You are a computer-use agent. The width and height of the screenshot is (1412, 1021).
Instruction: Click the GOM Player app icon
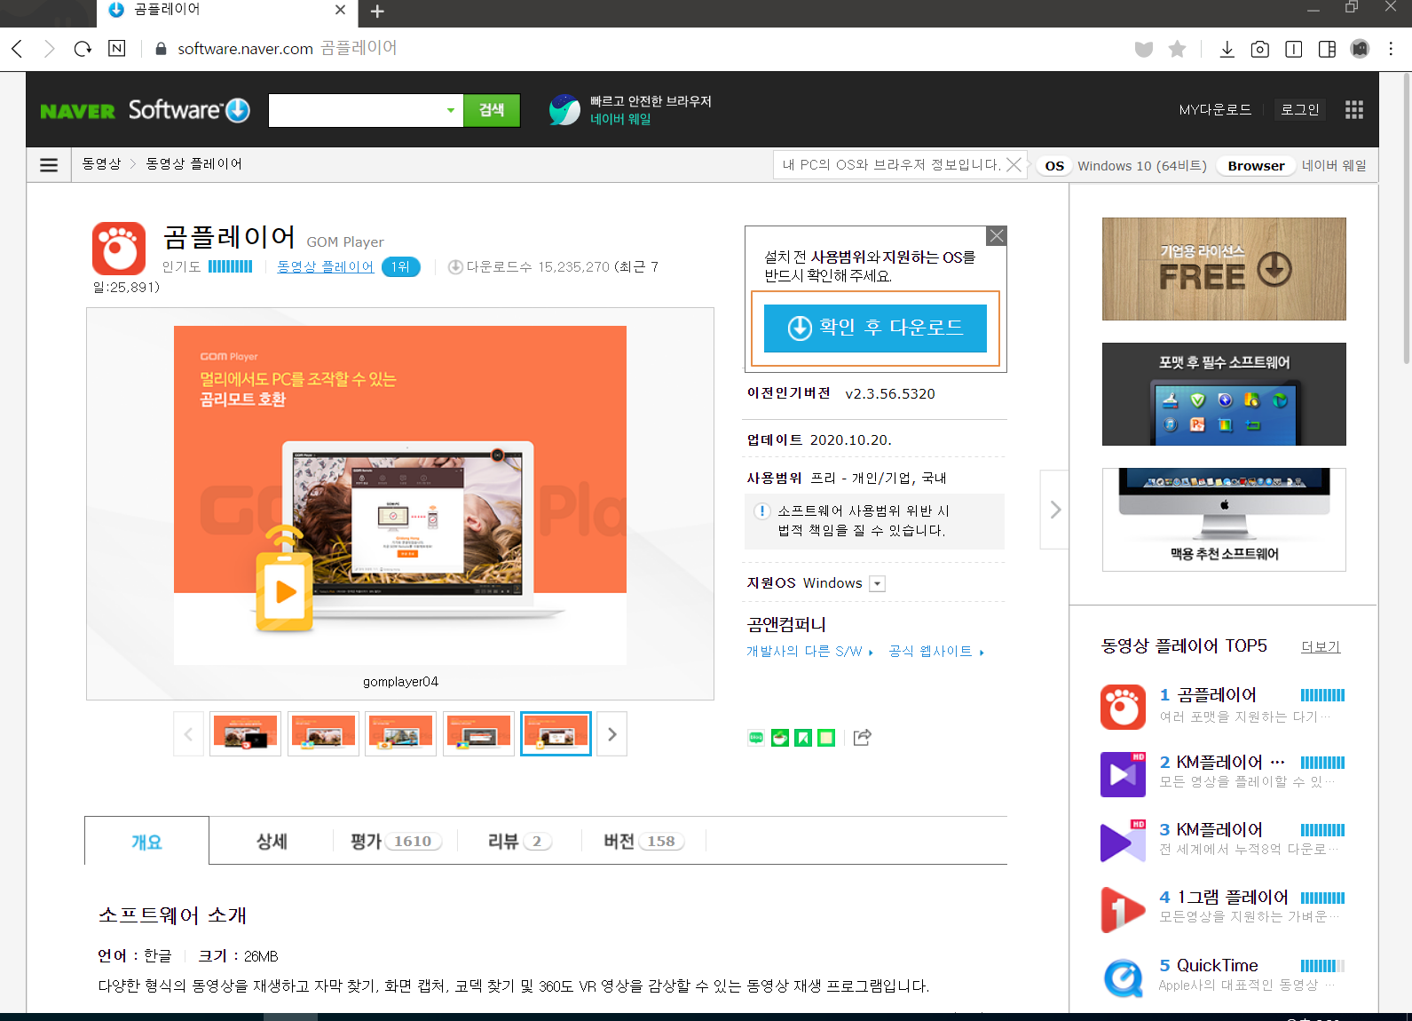pos(119,249)
